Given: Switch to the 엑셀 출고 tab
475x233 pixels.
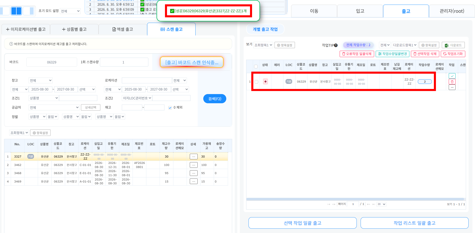Looking at the screenshot, I should click(123, 29).
